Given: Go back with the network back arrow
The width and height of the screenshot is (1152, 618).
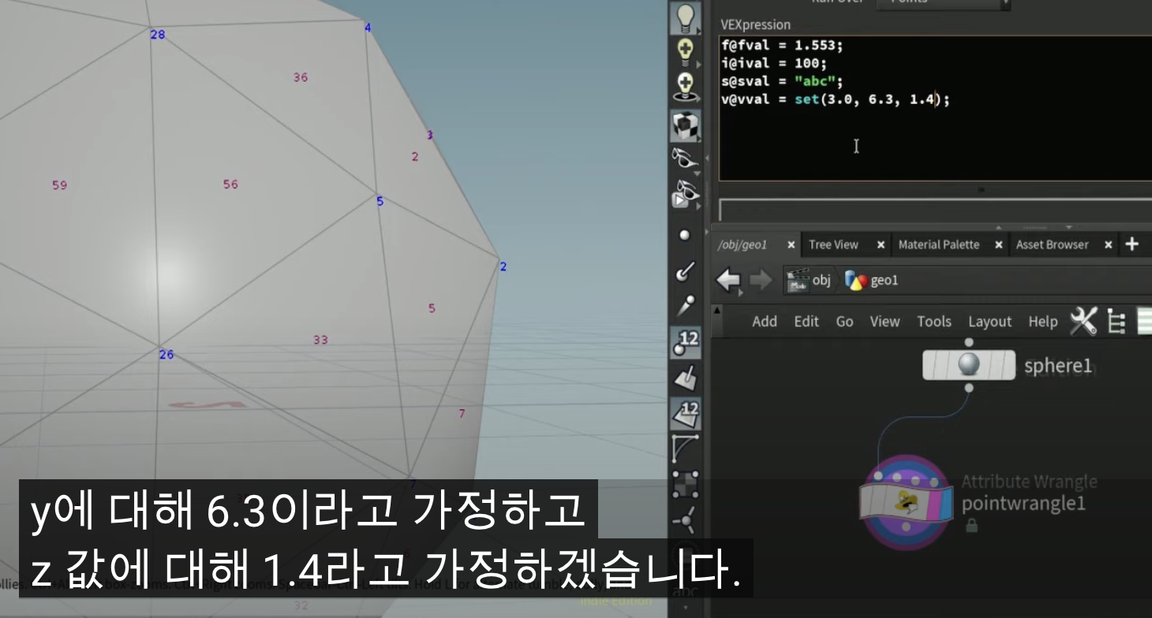Looking at the screenshot, I should [x=729, y=281].
